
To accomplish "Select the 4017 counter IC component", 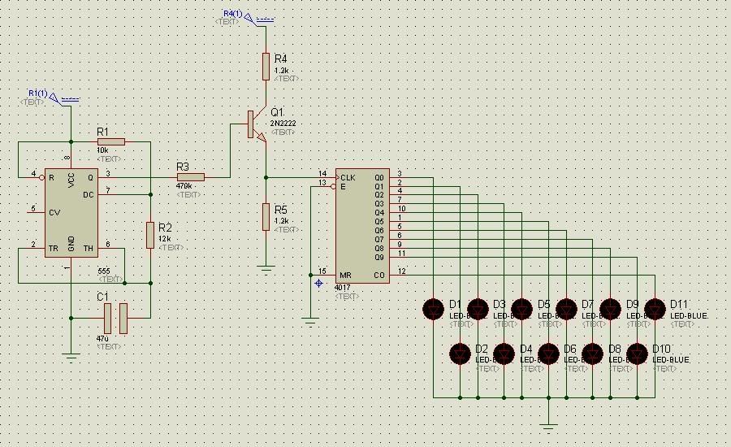I will 362,226.
